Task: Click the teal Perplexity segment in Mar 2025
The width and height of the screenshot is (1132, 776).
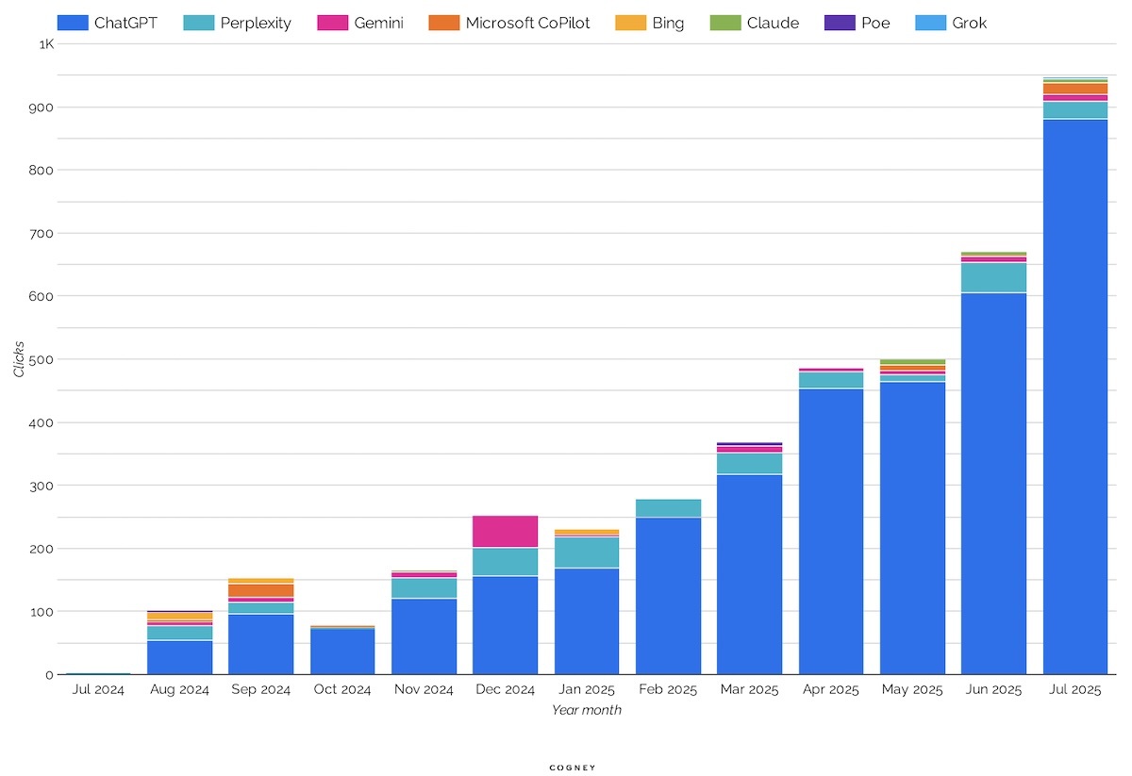Action: (x=750, y=464)
